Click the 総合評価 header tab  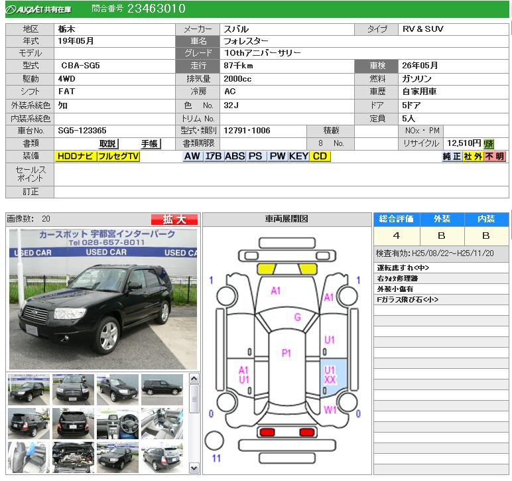click(x=396, y=220)
